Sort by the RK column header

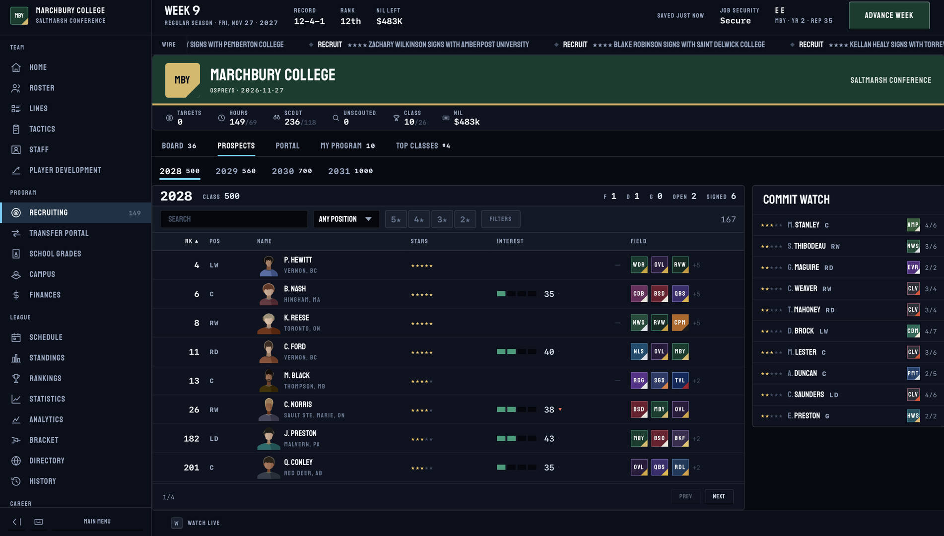click(x=191, y=241)
